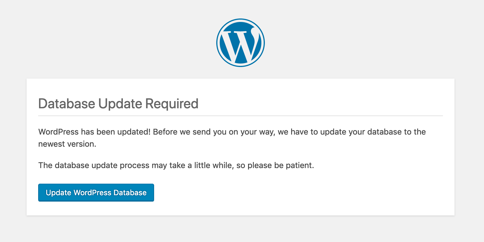Click the word "Database" in the heading
The image size is (484, 242).
[x=66, y=104]
